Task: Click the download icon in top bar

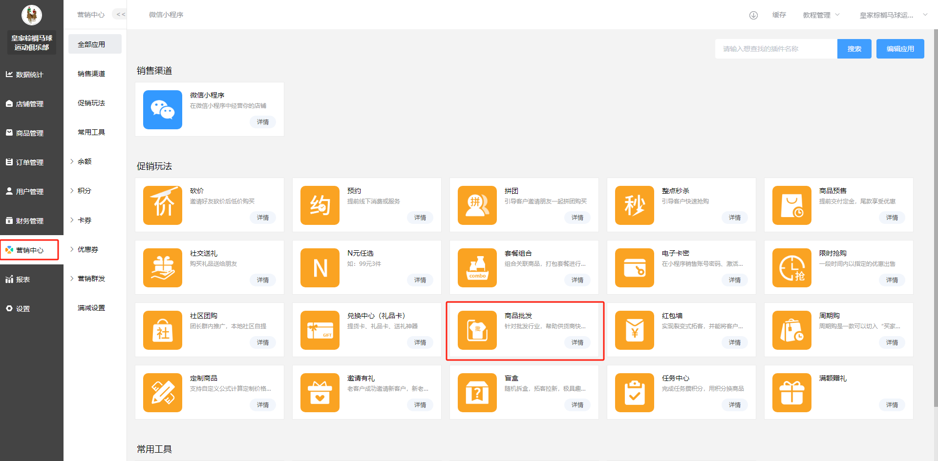Action: (753, 15)
